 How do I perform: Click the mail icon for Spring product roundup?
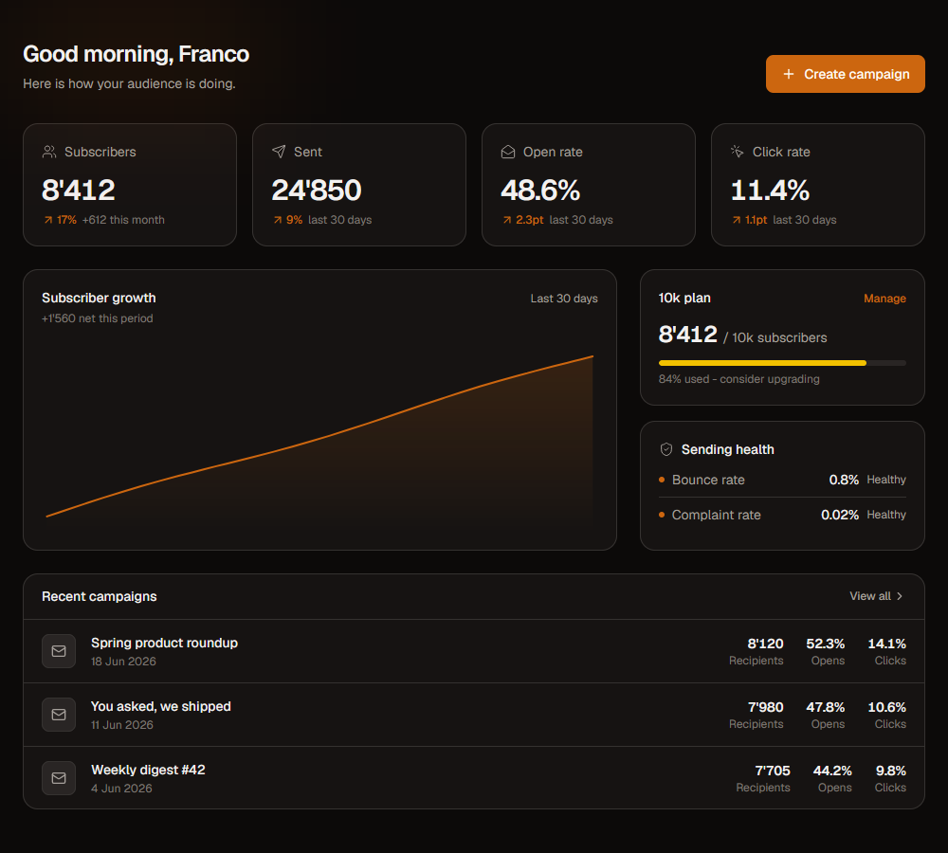click(59, 651)
